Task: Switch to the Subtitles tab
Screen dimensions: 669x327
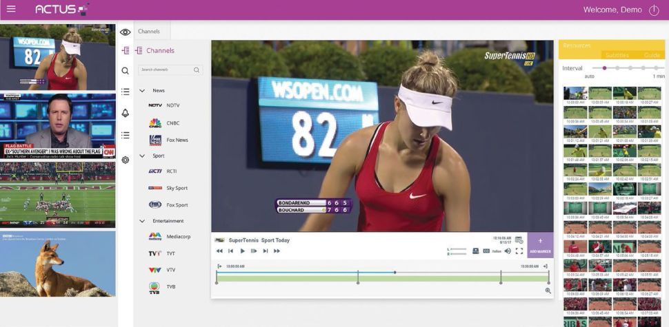Action: (616, 55)
